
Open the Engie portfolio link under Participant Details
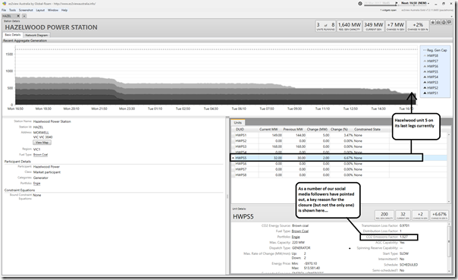[x=37, y=184]
